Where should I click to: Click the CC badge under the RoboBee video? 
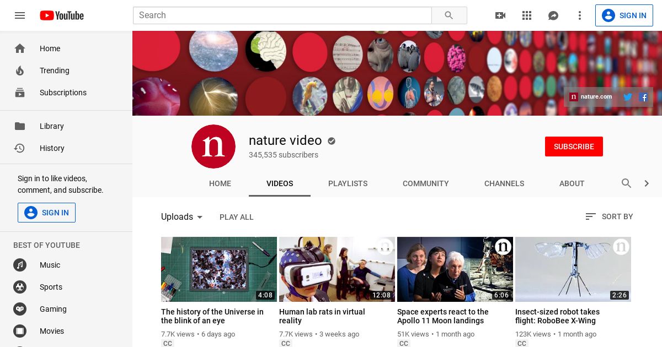click(x=521, y=344)
